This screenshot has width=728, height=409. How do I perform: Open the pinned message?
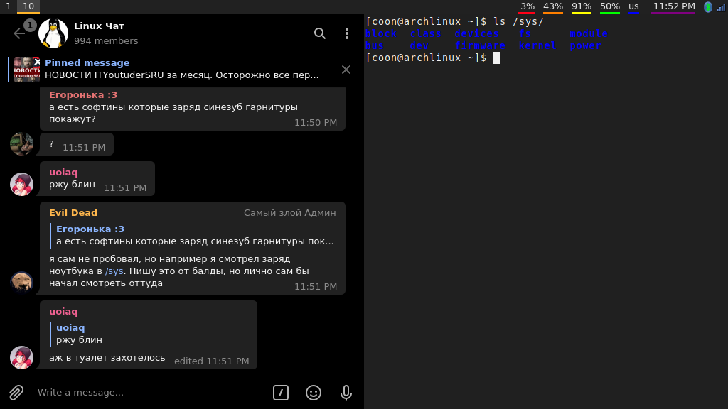181,69
